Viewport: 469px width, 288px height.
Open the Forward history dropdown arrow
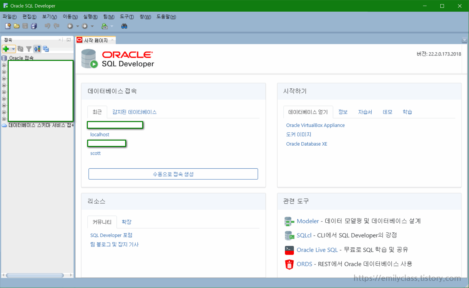92,26
